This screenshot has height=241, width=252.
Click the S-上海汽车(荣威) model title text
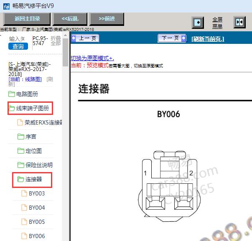(30, 69)
